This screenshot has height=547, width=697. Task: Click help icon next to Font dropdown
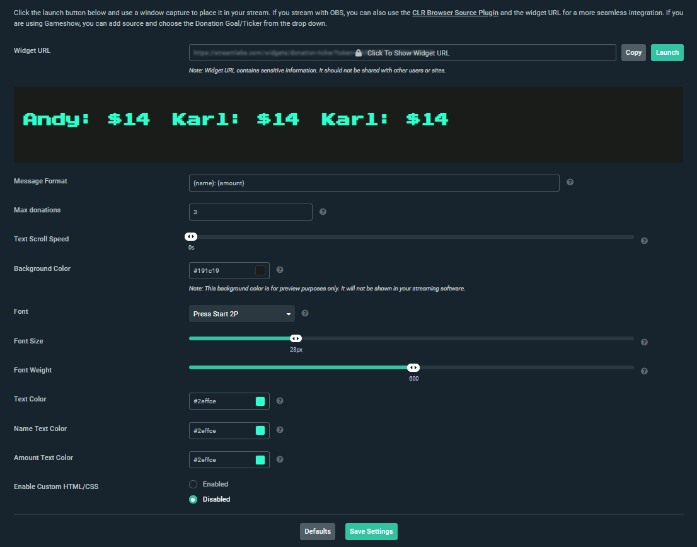click(x=305, y=313)
